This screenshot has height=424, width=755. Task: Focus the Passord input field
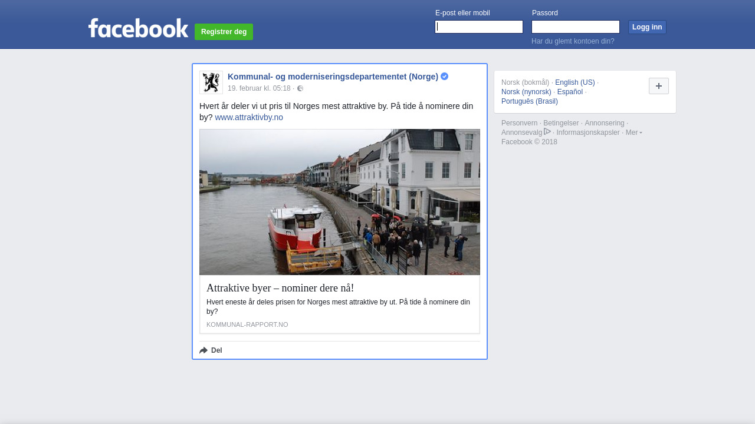click(x=576, y=27)
